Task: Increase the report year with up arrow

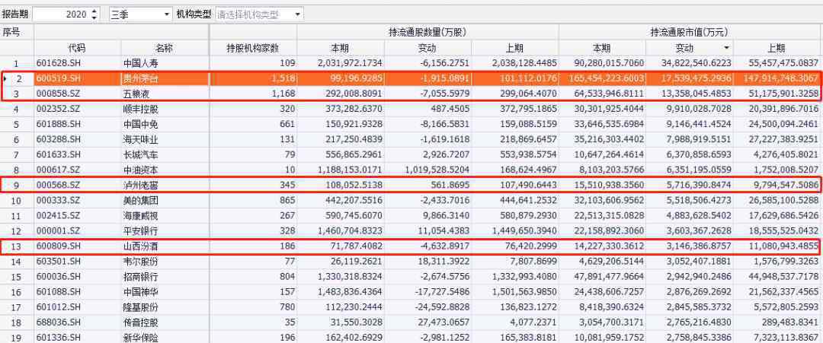Action: point(94,11)
